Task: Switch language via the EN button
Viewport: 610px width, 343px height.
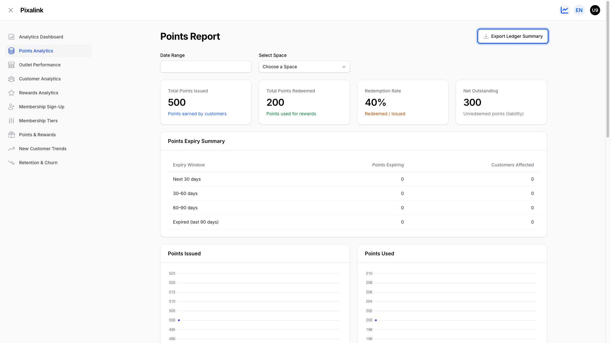Action: 579,10
